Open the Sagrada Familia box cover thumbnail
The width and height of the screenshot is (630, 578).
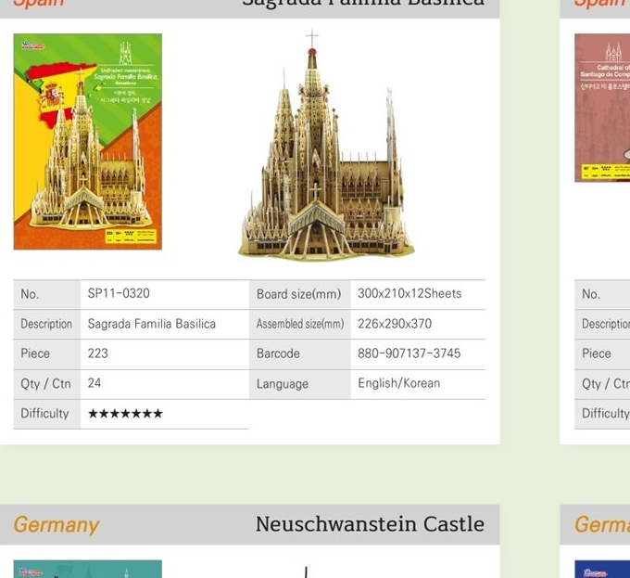click(88, 142)
